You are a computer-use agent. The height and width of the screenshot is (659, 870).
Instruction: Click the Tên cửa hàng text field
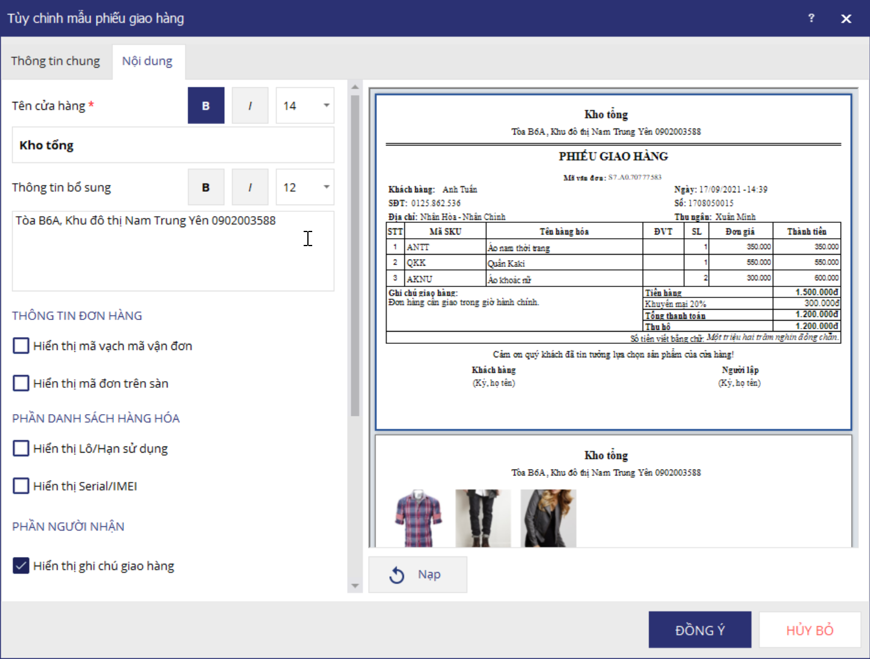173,145
